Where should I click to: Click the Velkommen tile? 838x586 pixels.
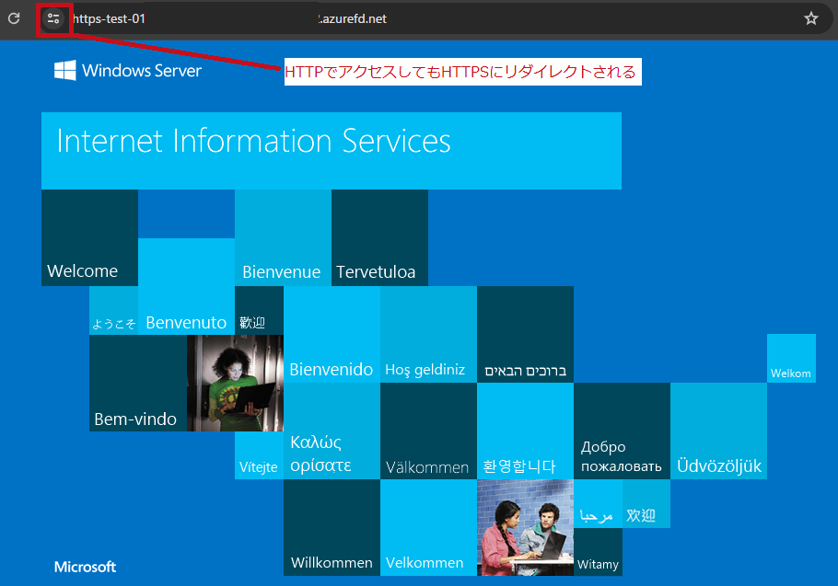click(428, 528)
